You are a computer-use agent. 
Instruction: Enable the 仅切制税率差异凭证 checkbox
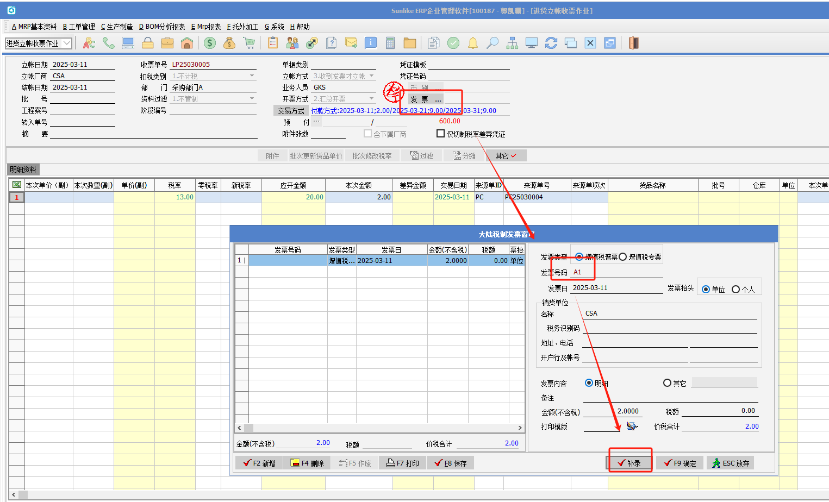[x=441, y=134]
